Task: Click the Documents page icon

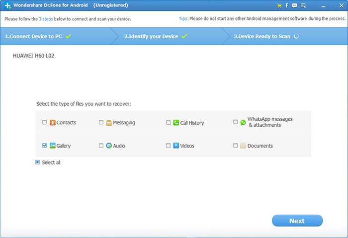Action: tap(243, 146)
